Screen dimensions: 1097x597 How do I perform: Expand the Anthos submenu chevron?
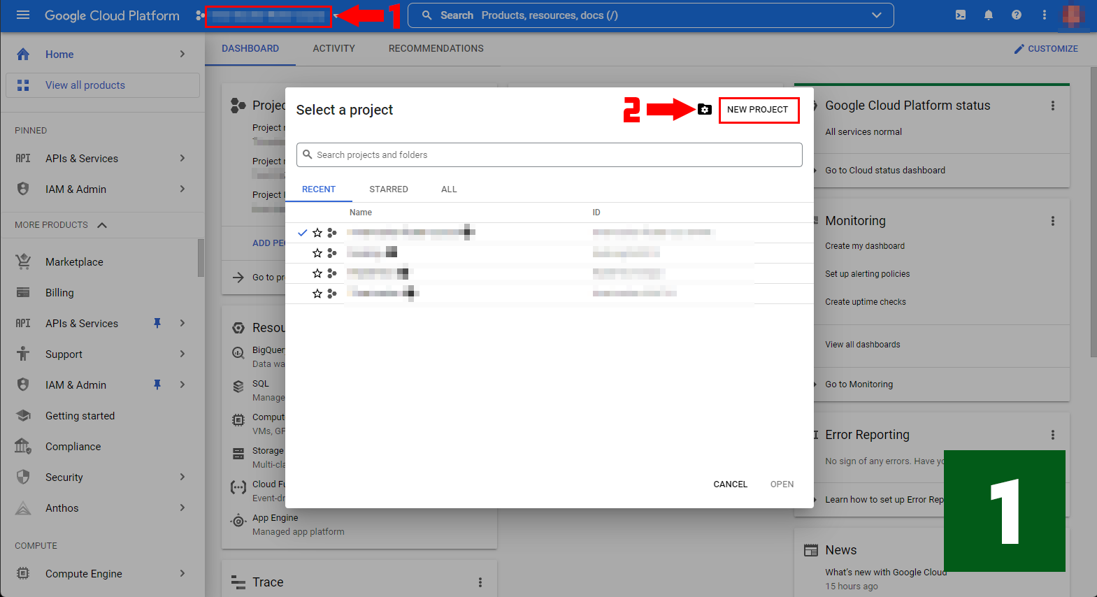(182, 508)
